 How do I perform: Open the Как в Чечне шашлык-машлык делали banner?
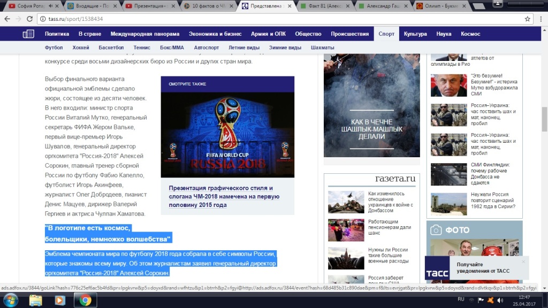coord(372,105)
